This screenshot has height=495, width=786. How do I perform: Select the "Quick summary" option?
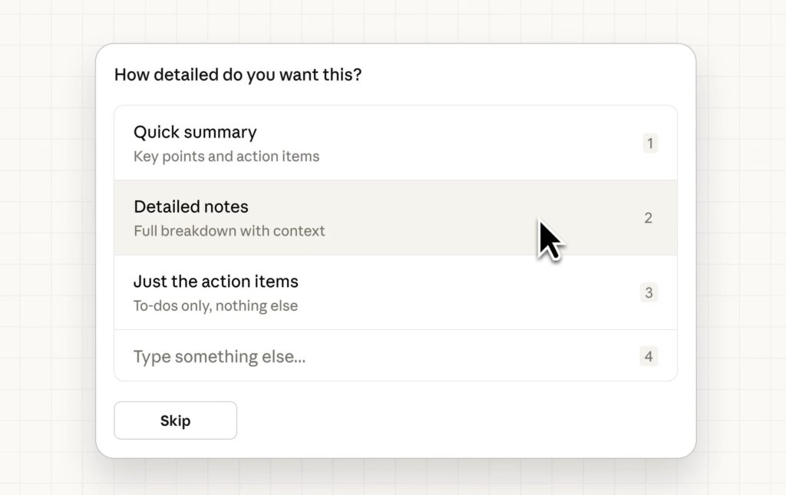[x=195, y=133]
